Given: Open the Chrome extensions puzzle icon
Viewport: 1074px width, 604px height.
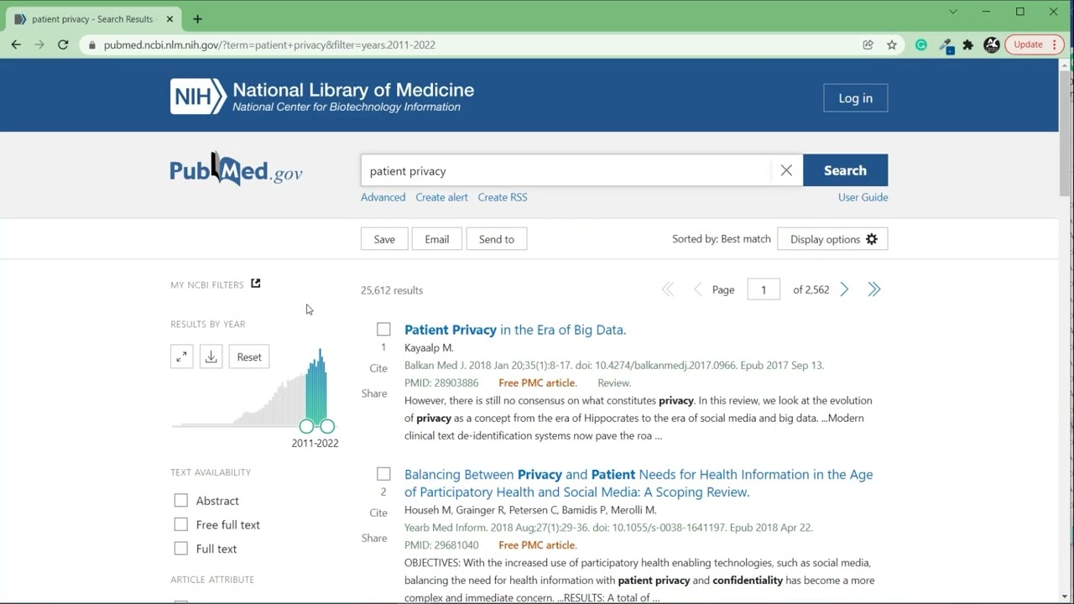Looking at the screenshot, I should (x=968, y=44).
